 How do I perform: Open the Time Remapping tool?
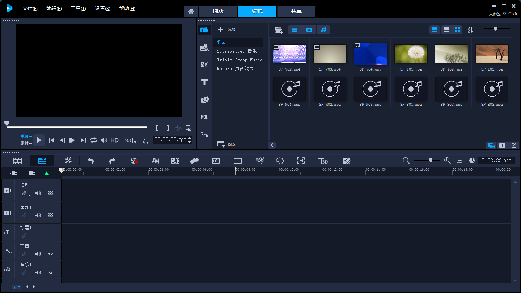(260, 161)
